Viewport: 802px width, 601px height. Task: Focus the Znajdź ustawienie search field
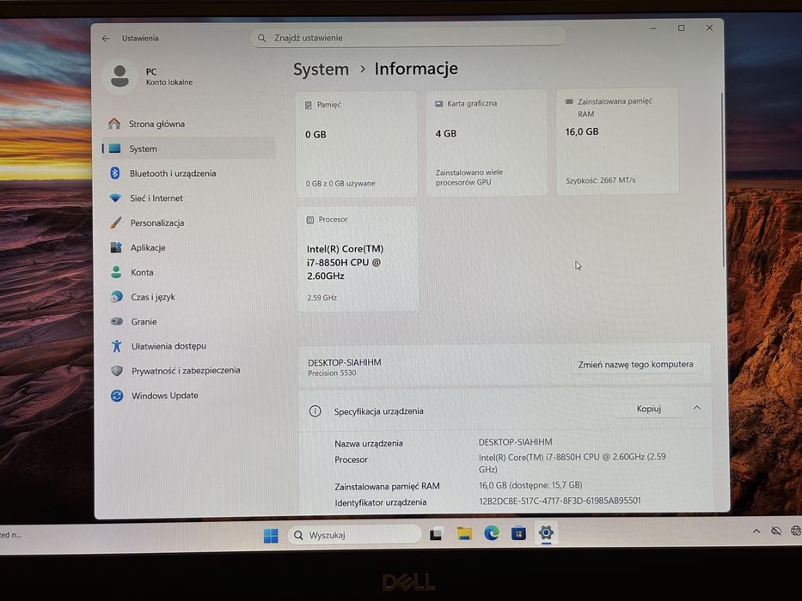point(408,37)
